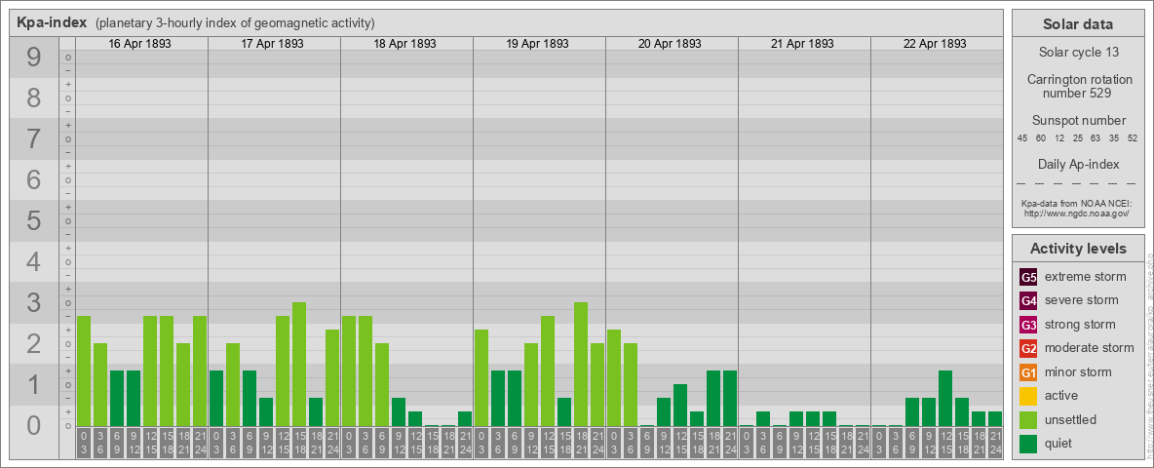Viewport: 1154px width, 468px height.
Task: Open the ngdc.noaa.gov data source URL
Action: pos(1079,213)
